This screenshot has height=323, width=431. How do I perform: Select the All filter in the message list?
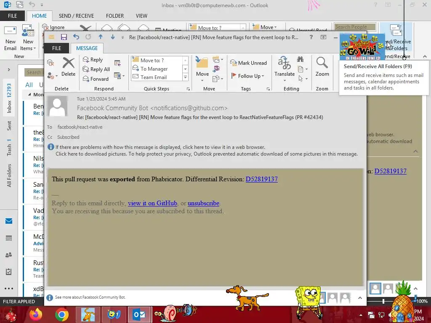(29, 85)
